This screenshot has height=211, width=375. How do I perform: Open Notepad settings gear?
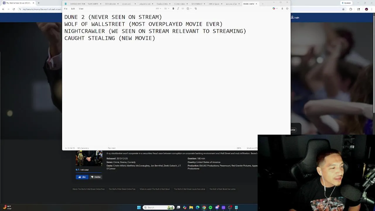pos(287,8)
